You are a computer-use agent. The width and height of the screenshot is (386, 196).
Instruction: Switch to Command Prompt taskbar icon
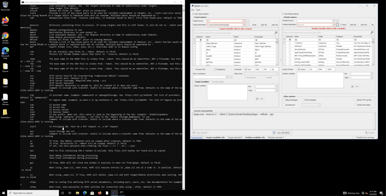click(122, 193)
